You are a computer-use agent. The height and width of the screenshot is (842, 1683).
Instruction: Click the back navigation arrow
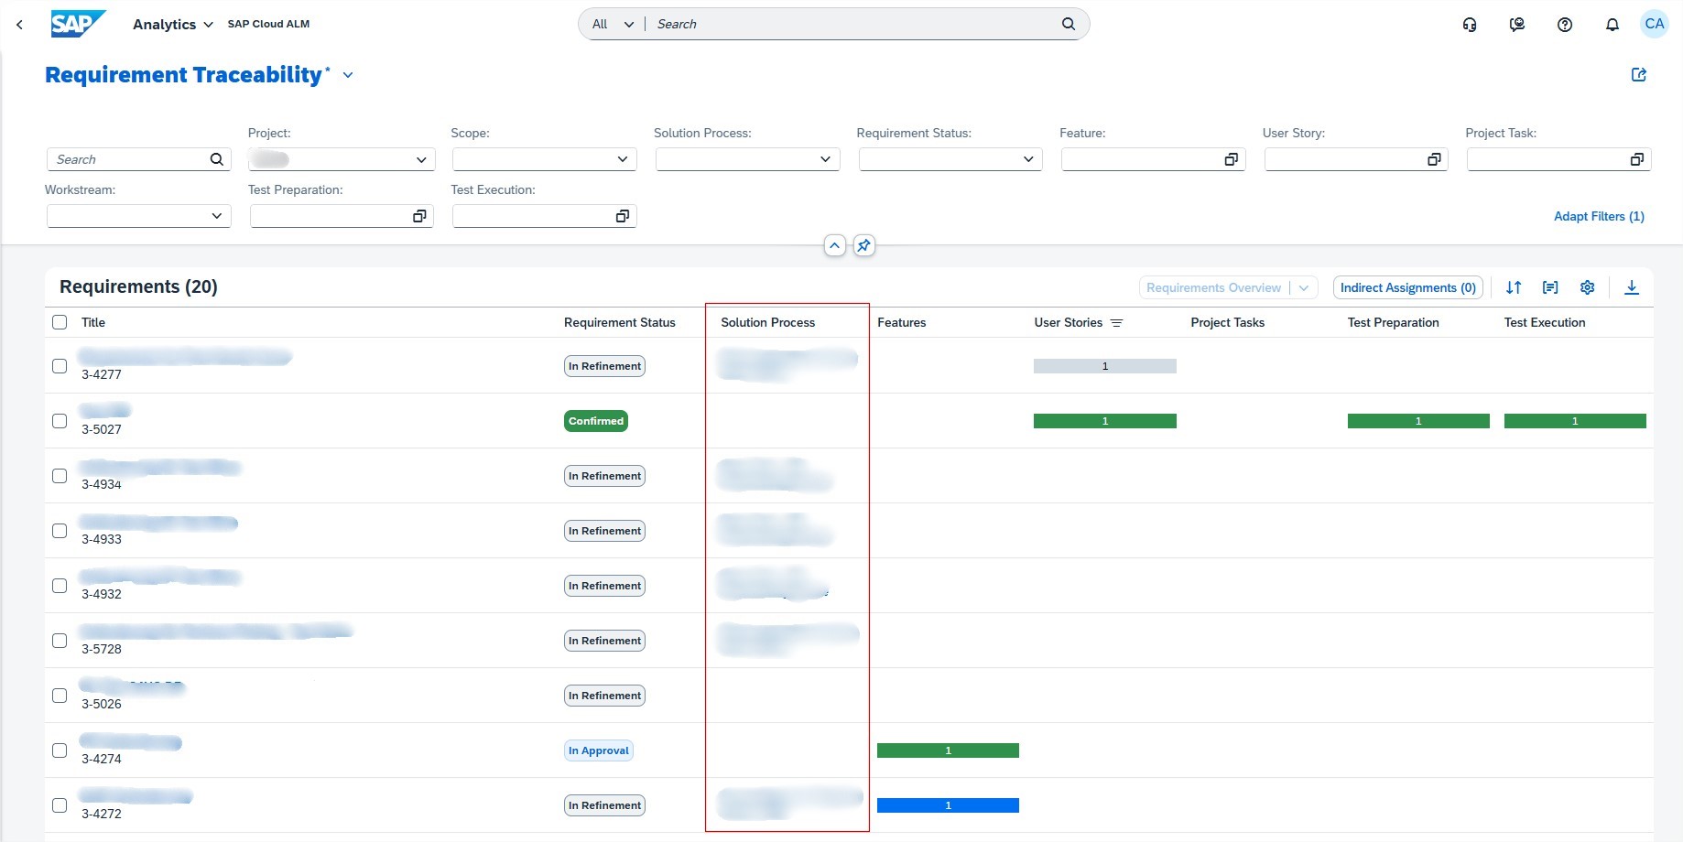[19, 25]
